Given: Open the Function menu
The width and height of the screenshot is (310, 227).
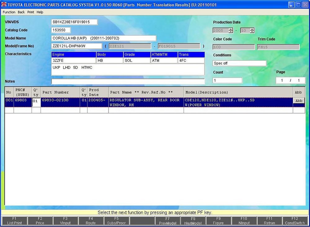Looking at the screenshot, I should 9,12.
